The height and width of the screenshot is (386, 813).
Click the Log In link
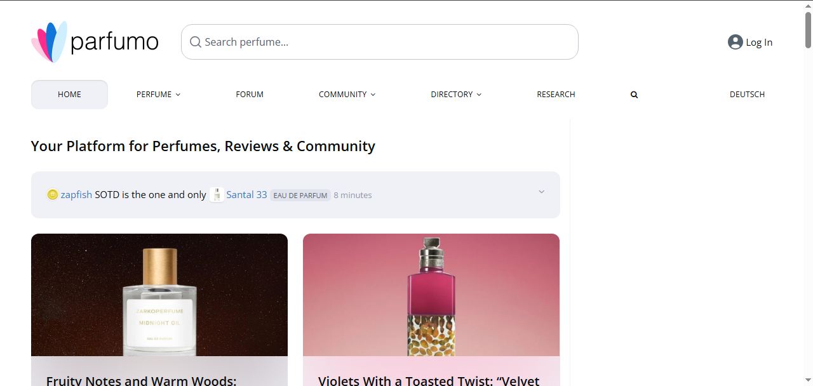759,43
